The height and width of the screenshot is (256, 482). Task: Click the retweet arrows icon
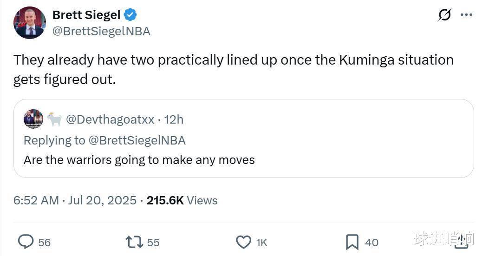pyautogui.click(x=134, y=242)
